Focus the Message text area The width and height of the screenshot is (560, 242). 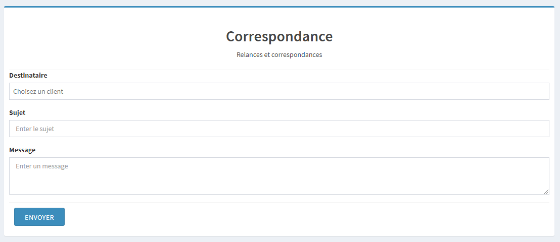click(279, 179)
